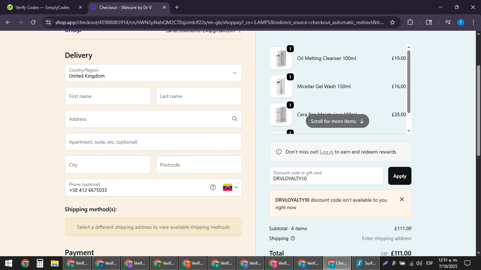Close the Checkout Skincare by Dr V tab

click(x=164, y=7)
